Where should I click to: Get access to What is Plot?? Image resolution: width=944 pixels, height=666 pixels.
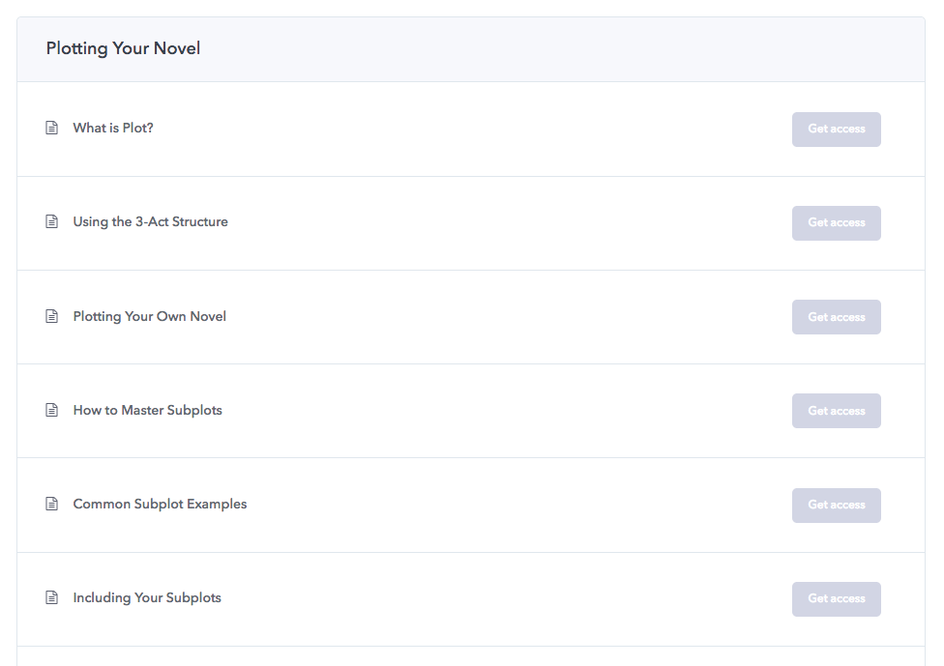837,130
